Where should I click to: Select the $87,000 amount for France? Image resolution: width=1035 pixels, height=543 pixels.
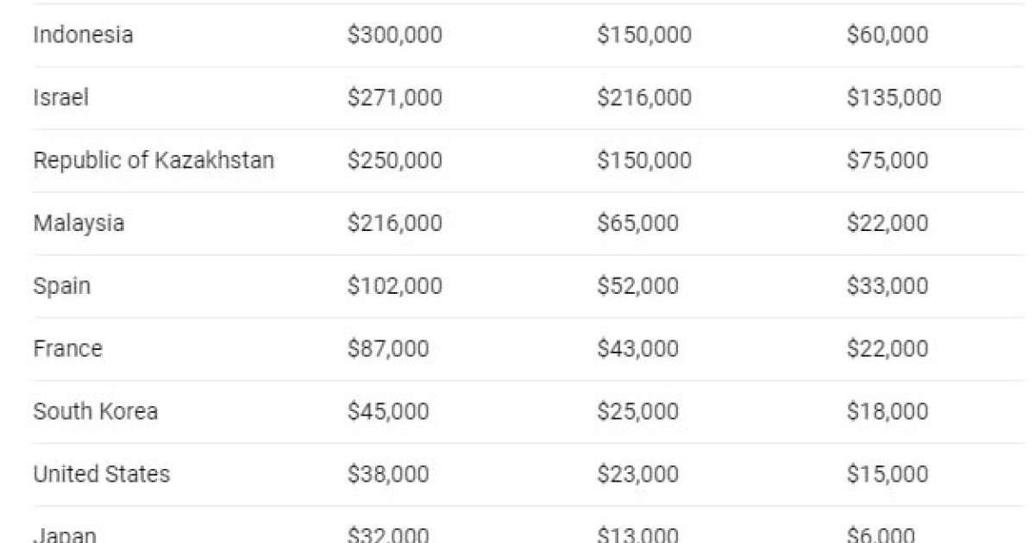tap(387, 349)
